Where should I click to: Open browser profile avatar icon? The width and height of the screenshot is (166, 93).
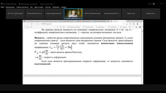point(137,24)
